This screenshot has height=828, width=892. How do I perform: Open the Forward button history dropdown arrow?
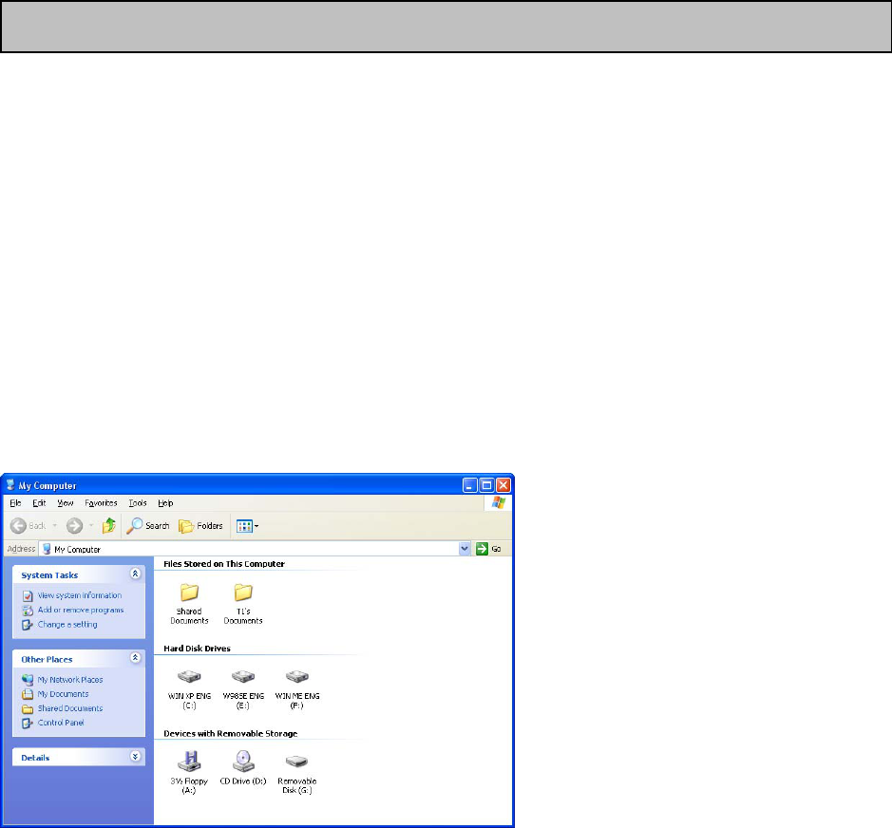click(x=91, y=525)
